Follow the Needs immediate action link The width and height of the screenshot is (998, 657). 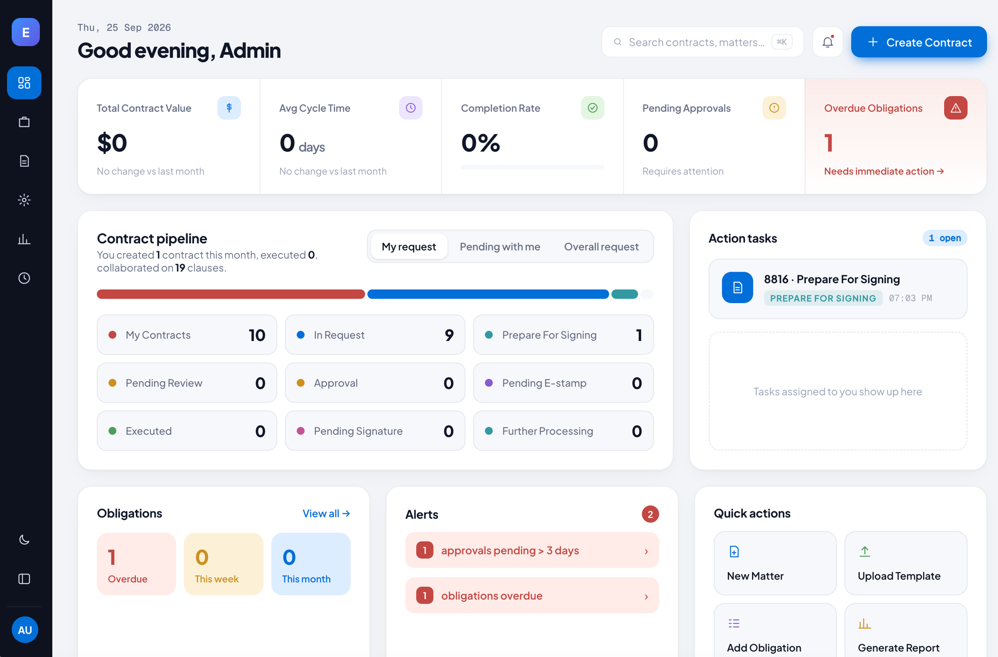[884, 171]
